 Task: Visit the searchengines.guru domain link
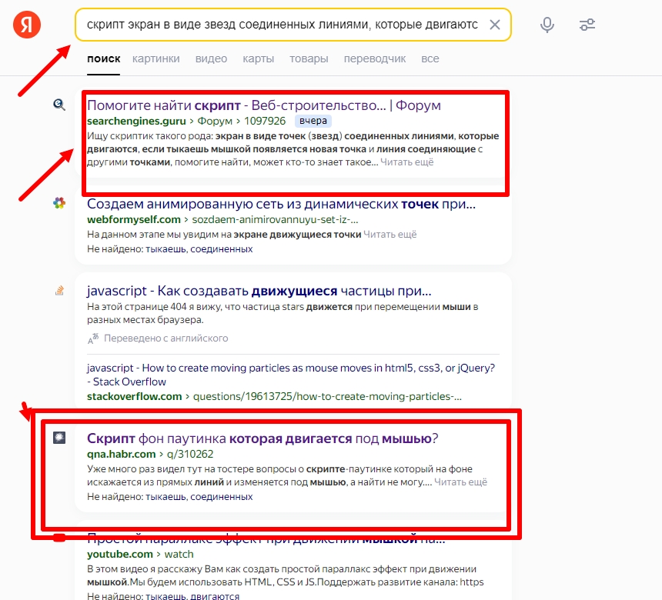pos(136,121)
